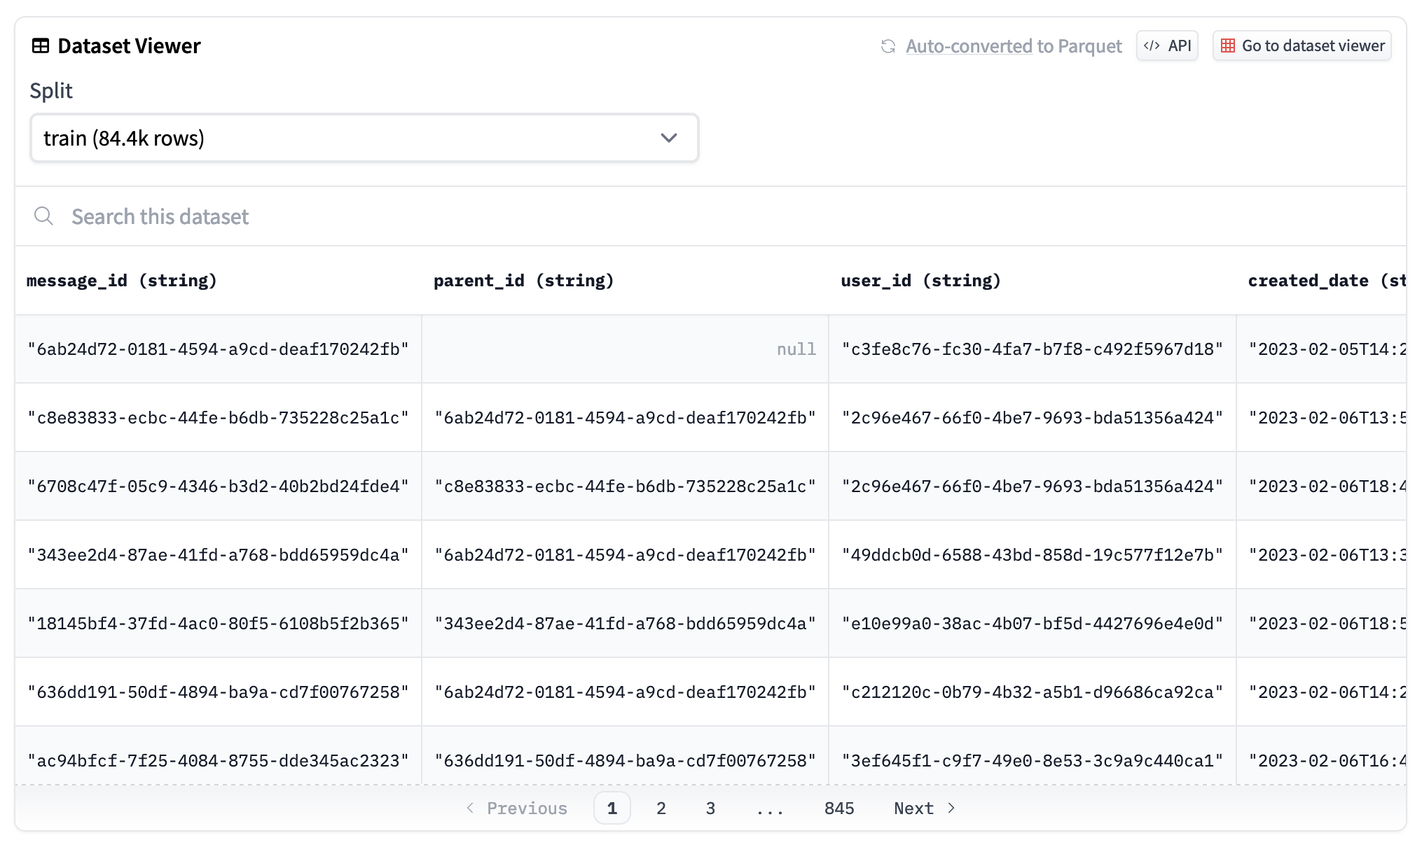1422x847 pixels.
Task: Click the API code brackets icon
Action: [1152, 46]
